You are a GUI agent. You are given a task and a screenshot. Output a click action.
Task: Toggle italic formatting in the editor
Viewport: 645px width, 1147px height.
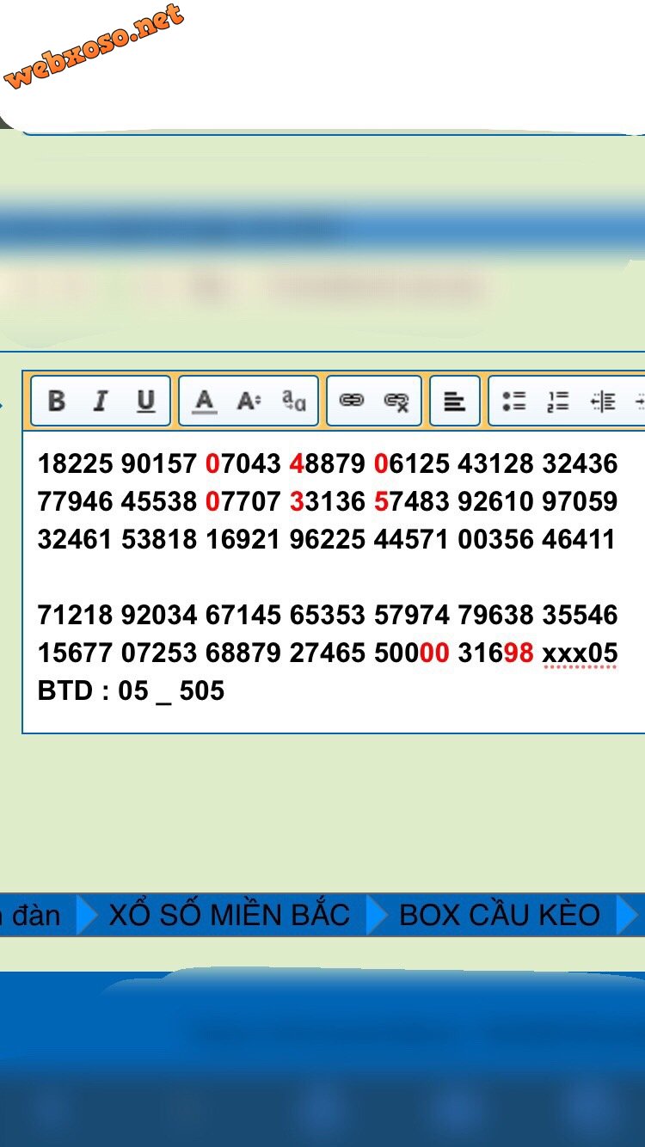pyautogui.click(x=101, y=401)
